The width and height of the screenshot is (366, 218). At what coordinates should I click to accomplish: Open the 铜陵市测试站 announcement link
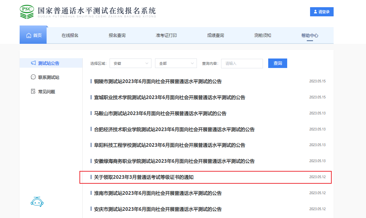click(158, 81)
